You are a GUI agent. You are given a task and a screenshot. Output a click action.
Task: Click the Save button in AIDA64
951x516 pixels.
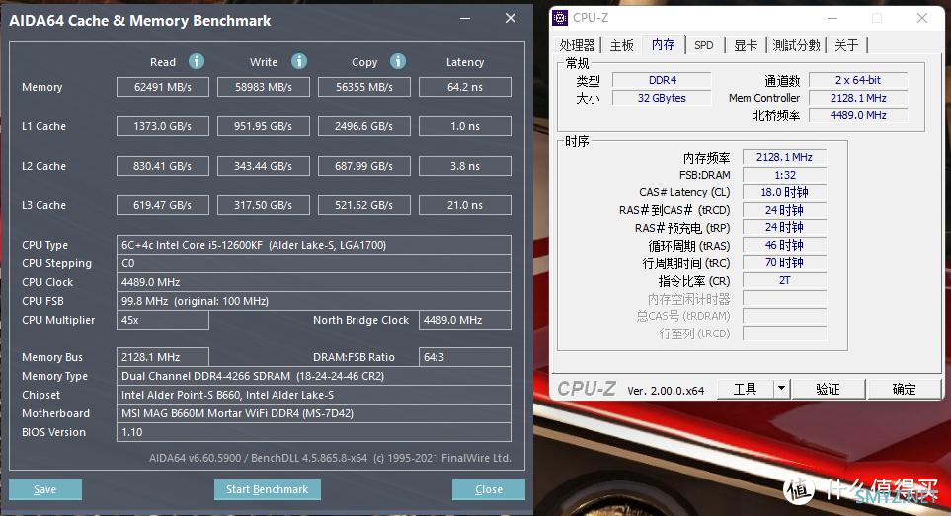44,489
